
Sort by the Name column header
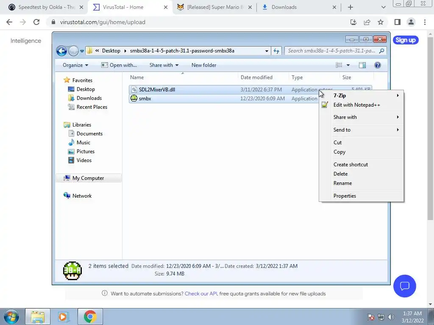137,77
